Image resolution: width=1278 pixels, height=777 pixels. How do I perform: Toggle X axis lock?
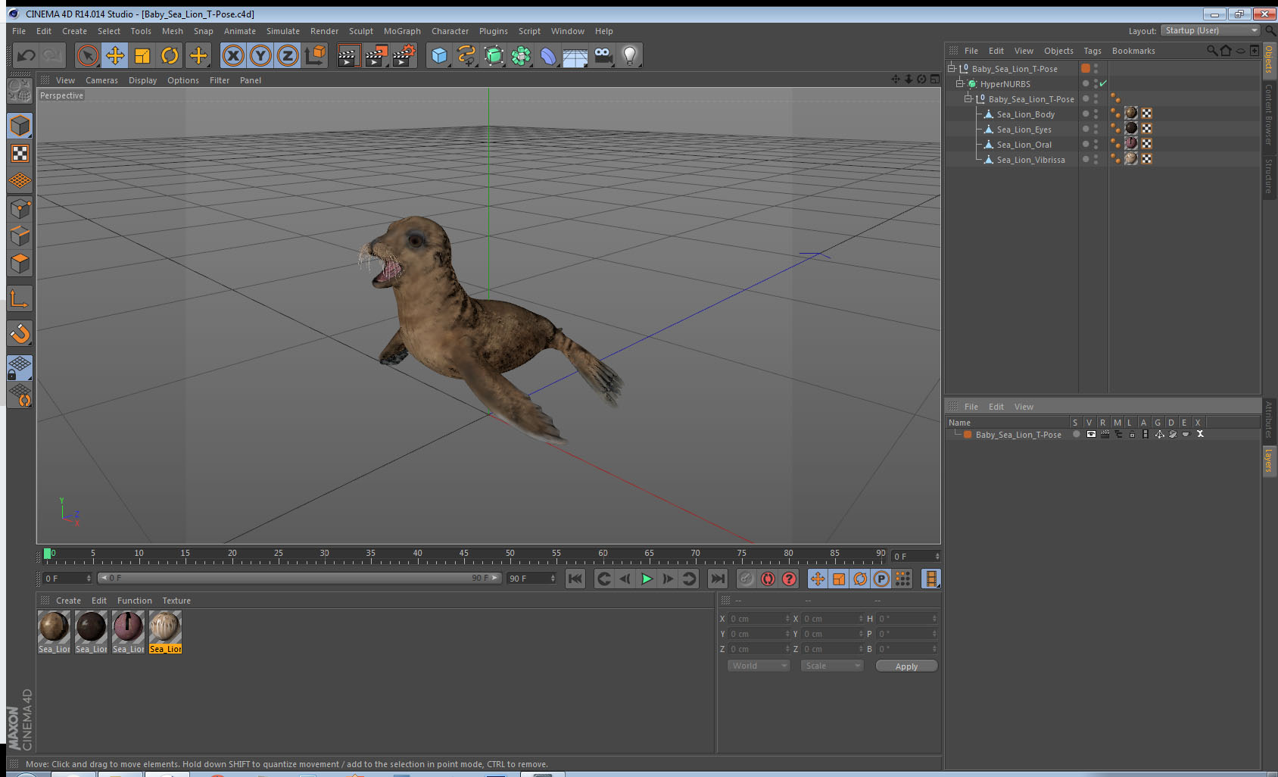[x=233, y=55]
